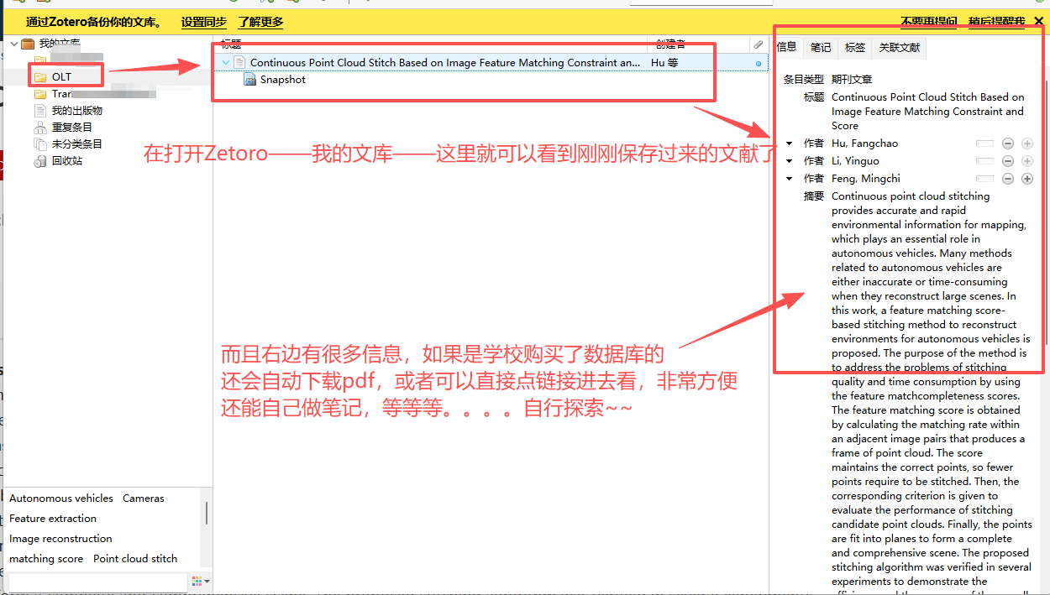Open creator type dropdown for Hu, Fangchao

789,144
